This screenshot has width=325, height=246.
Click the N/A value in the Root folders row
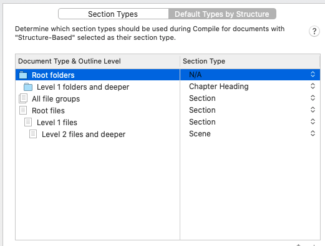tap(195, 75)
